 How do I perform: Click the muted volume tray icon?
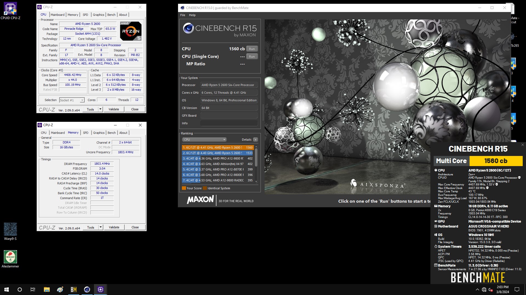click(x=491, y=290)
